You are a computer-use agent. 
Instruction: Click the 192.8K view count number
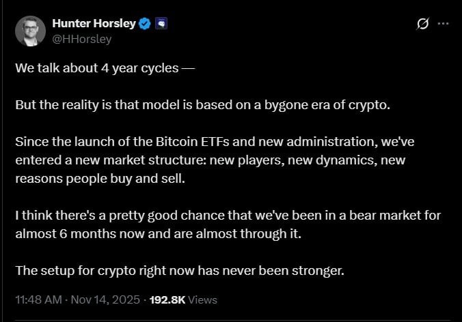tap(165, 299)
